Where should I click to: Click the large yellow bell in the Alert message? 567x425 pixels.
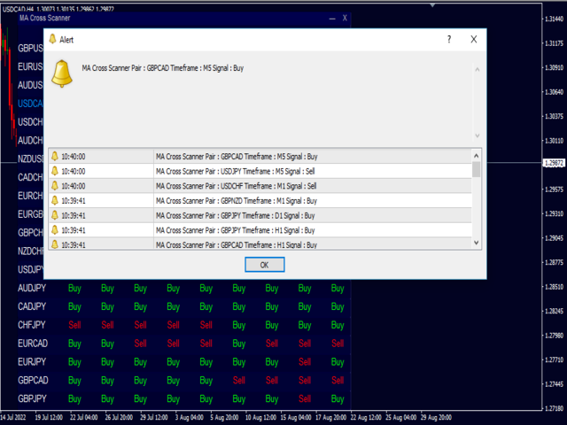[62, 73]
